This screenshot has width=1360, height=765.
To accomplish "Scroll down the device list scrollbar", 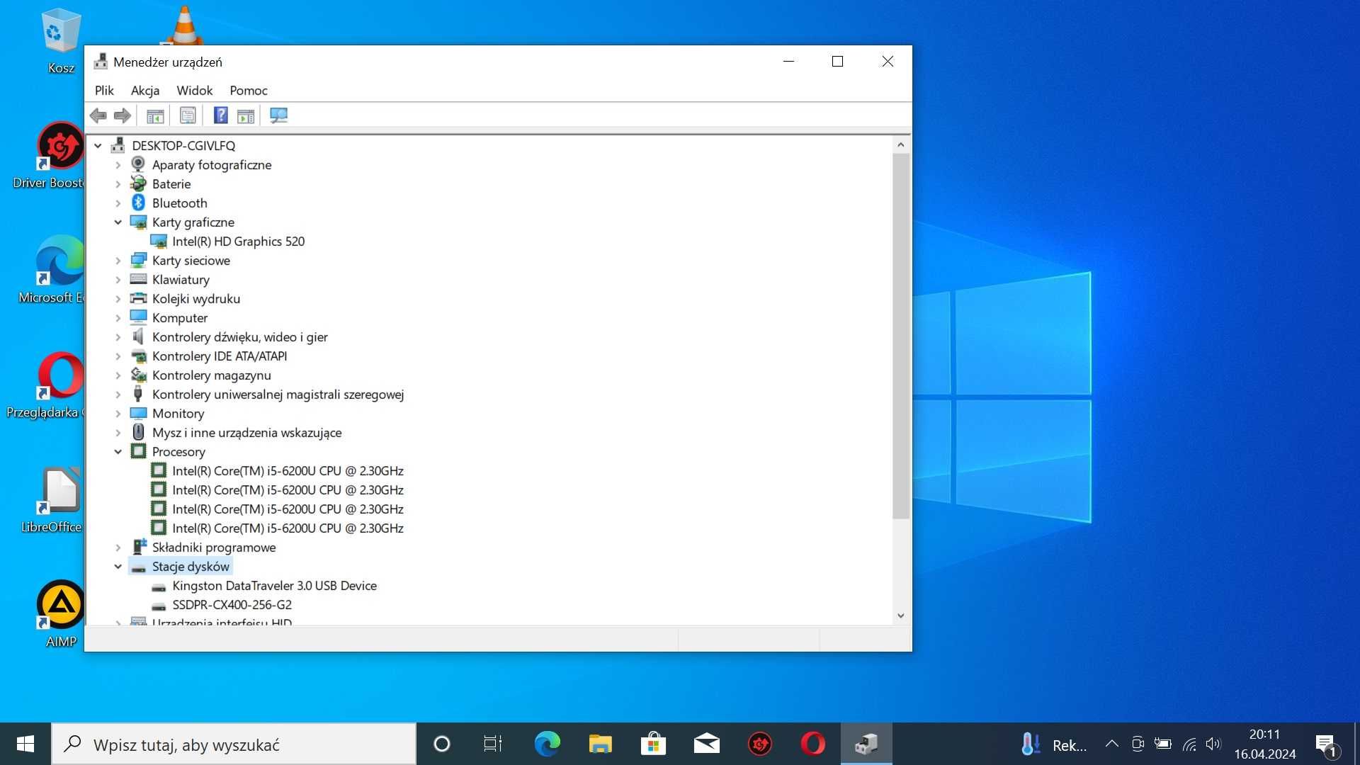I will click(900, 616).
